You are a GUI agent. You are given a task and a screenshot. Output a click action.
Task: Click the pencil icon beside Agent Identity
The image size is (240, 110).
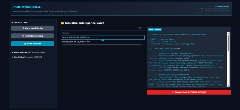(x=13, y=52)
